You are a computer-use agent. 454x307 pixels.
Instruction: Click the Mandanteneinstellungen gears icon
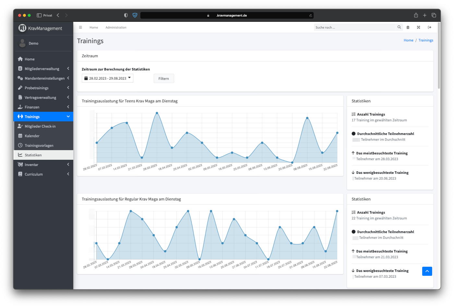[20, 78]
